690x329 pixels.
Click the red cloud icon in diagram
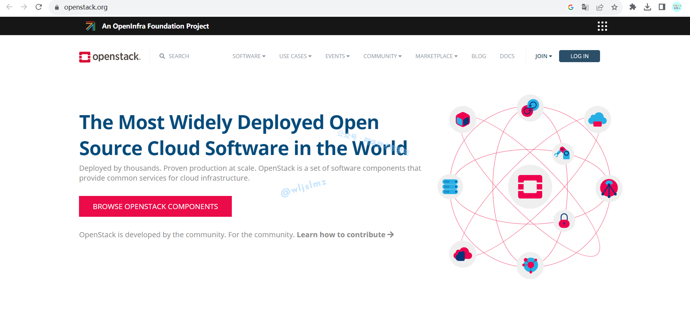click(463, 254)
